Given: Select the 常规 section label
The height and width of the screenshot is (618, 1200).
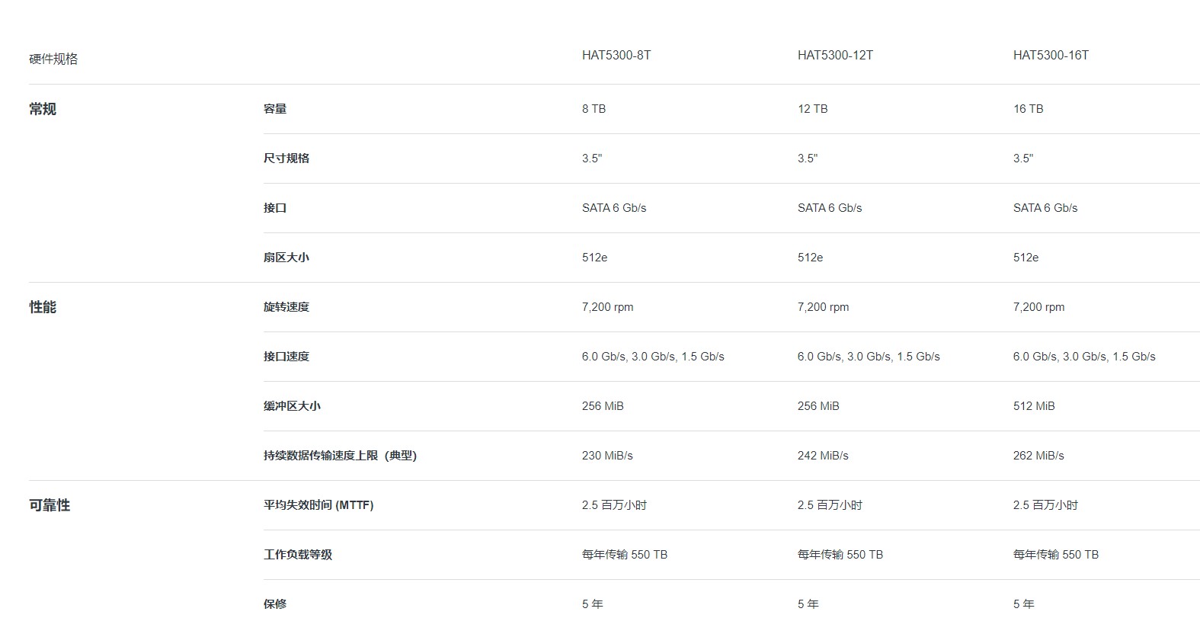Looking at the screenshot, I should point(43,109).
